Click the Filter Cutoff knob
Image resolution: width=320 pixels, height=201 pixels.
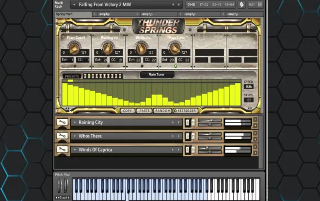(x=74, y=48)
